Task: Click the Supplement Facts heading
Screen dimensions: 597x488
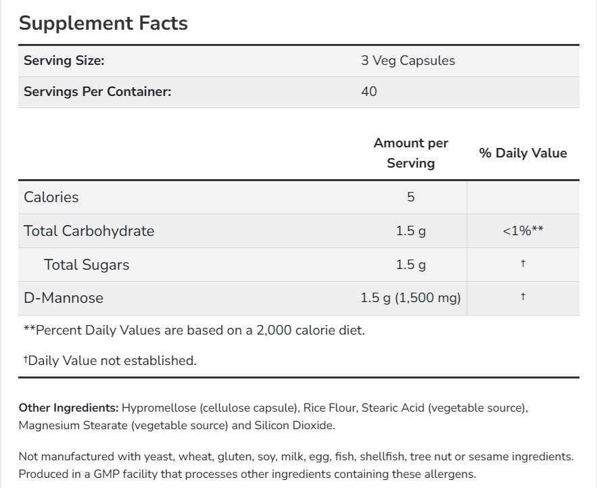Action: (x=103, y=23)
